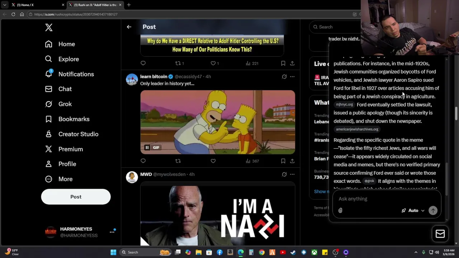View analytics showing 367 views
The width and height of the screenshot is (459, 258).
coord(252,161)
